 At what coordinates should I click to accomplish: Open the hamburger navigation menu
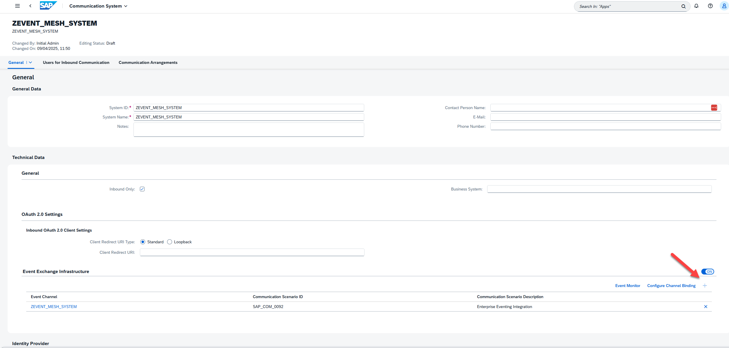point(17,6)
